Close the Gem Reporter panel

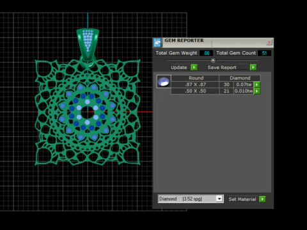click(269, 42)
